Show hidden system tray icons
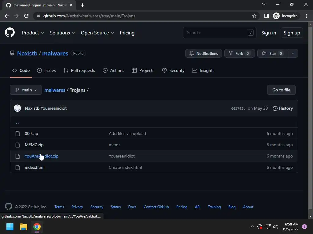Image resolution: width=313 pixels, height=234 pixels. click(x=252, y=227)
